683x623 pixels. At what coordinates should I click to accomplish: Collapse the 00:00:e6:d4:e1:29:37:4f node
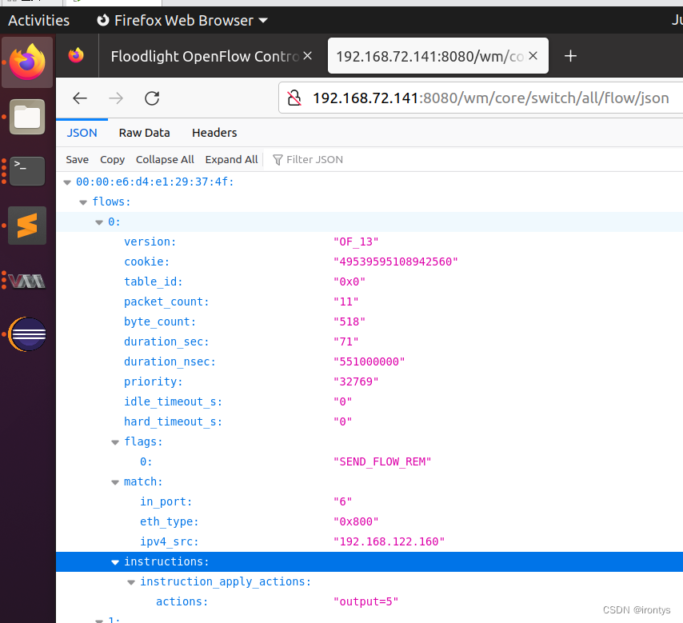(x=67, y=182)
